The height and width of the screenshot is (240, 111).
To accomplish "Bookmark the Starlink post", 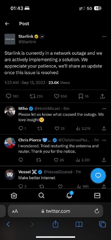I will 81,96.
